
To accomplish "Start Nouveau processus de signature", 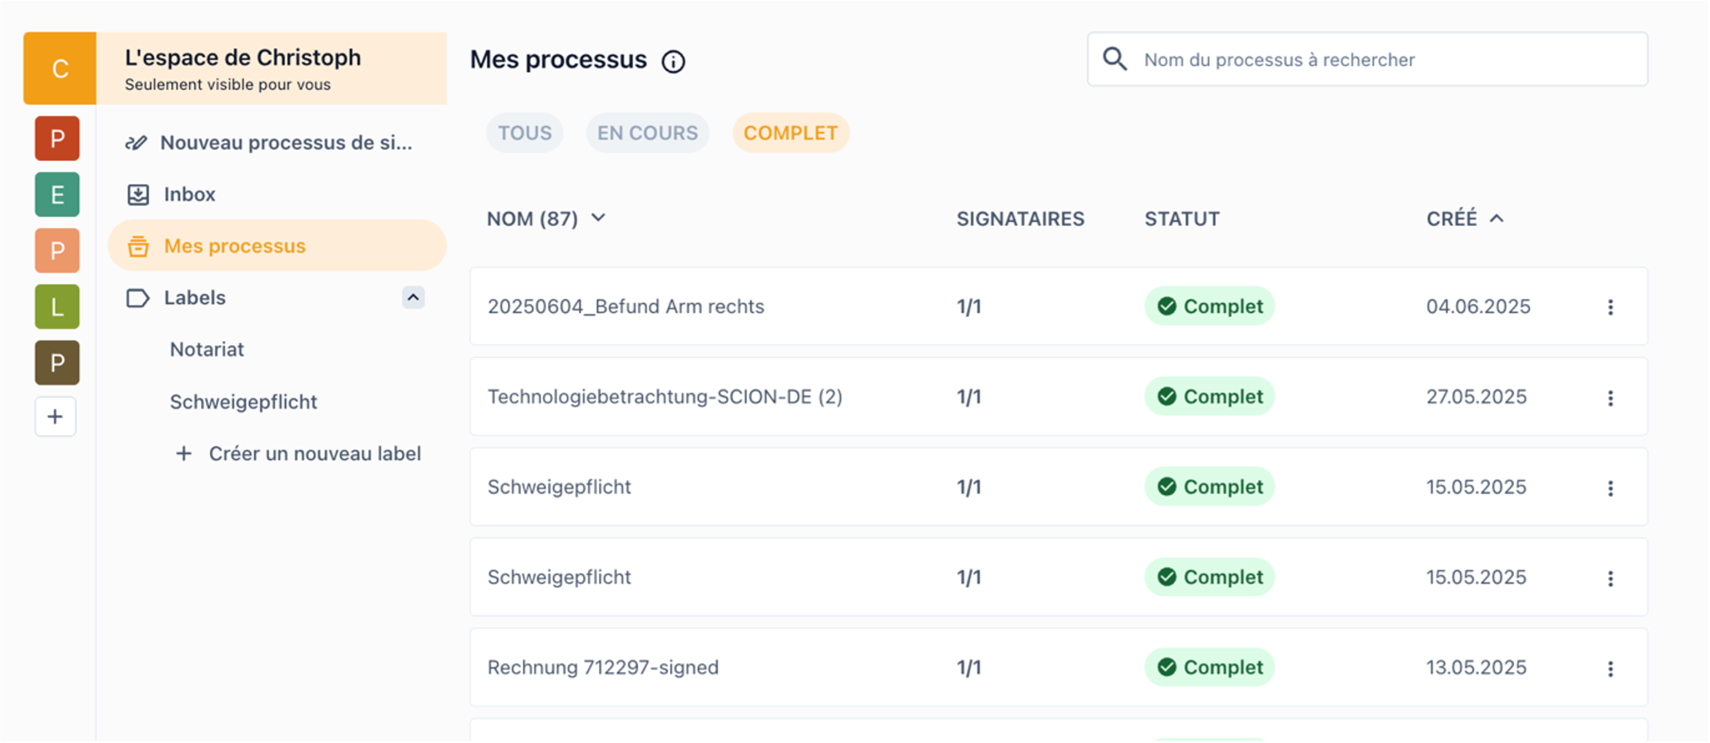I will [x=285, y=143].
